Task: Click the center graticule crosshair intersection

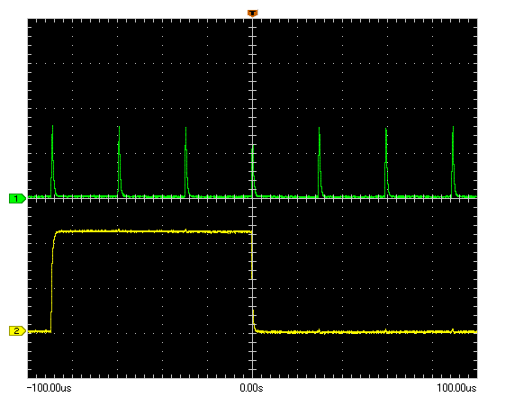Action: pyautogui.click(x=252, y=198)
